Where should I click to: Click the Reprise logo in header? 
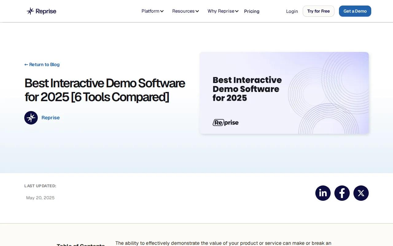pos(41,11)
